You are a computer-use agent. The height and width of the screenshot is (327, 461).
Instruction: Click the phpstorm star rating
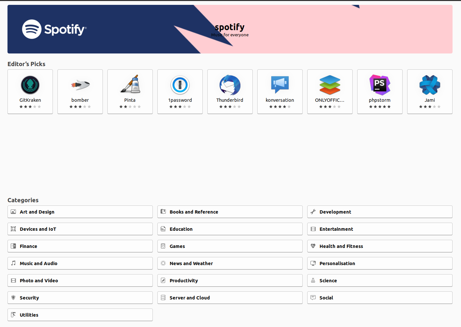(x=380, y=107)
